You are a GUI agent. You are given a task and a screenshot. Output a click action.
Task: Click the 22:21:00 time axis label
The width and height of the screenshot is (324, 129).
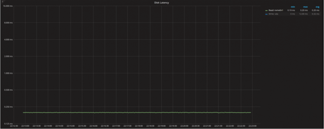(207, 126)
